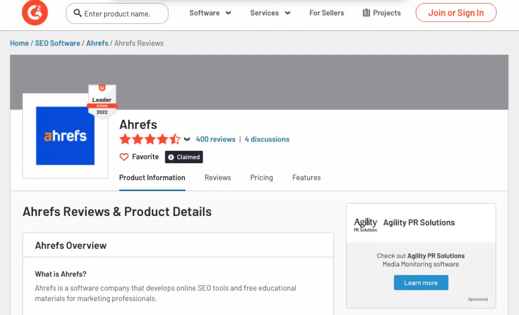Open the For Sellers menu item
Image resolution: width=519 pixels, height=315 pixels.
326,13
